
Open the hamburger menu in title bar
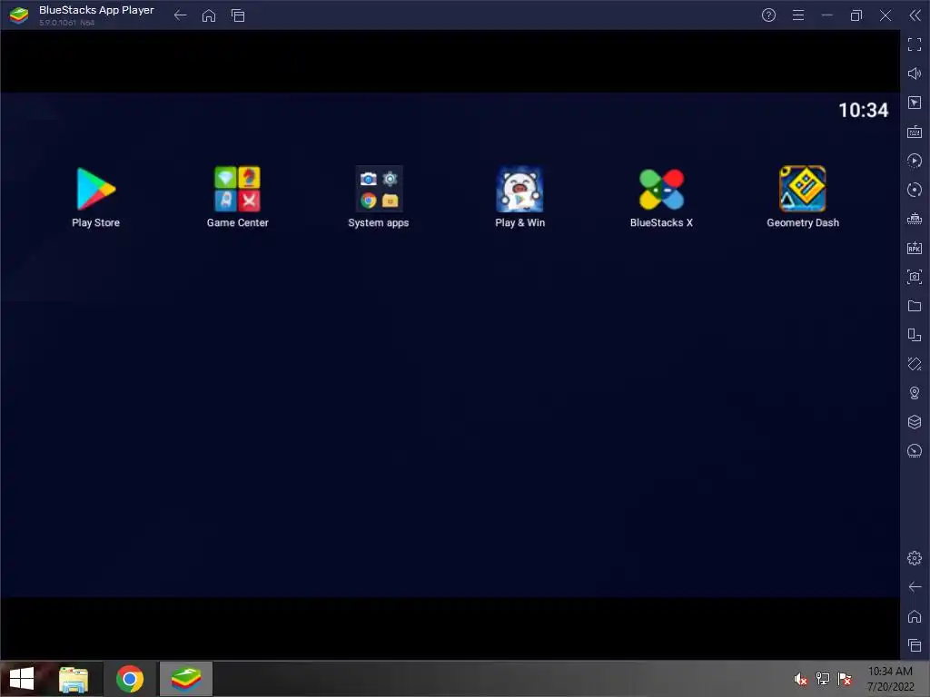coord(798,15)
